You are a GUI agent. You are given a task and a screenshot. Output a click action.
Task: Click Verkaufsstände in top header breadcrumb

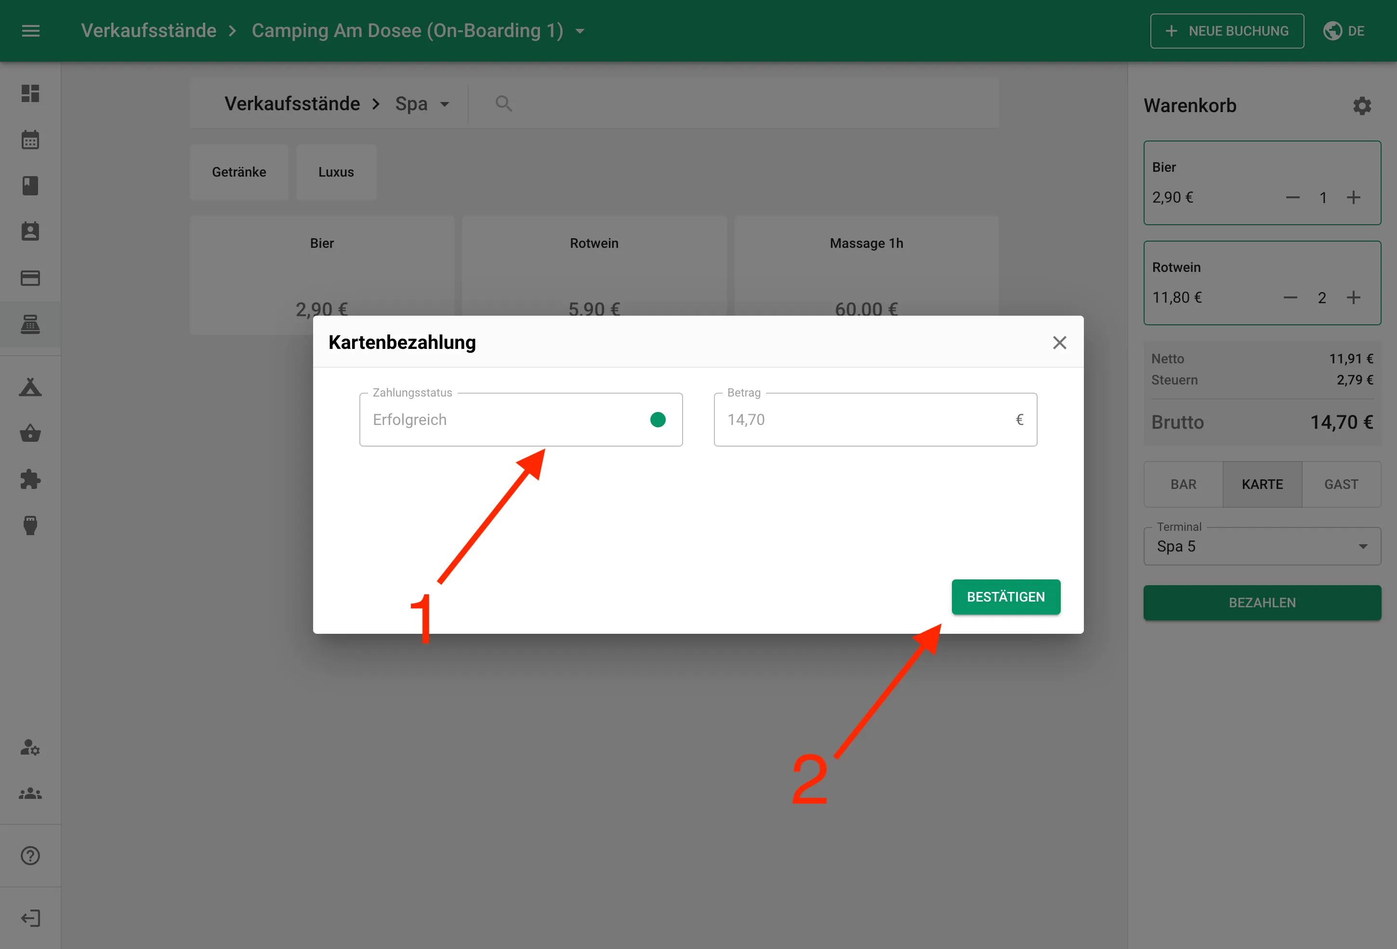(148, 31)
